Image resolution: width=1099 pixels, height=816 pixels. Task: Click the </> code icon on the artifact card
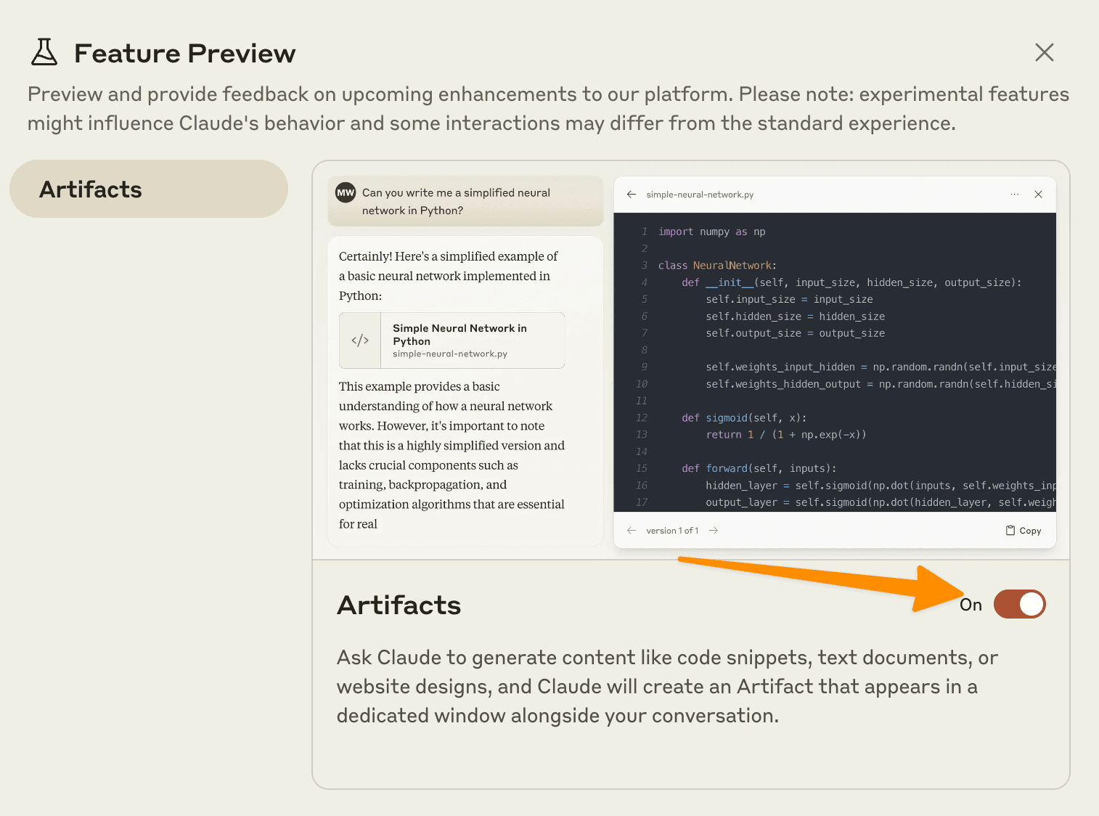[x=360, y=340]
